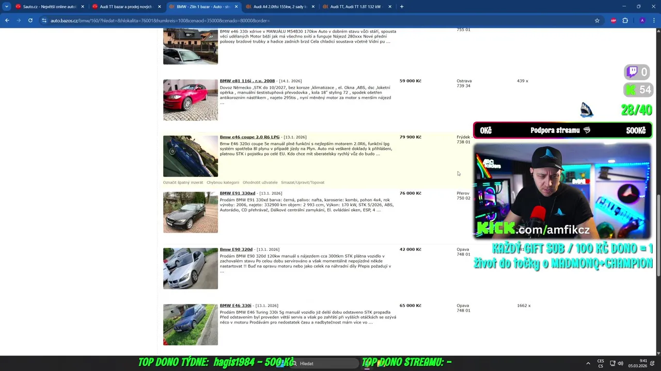
Task: Click price 42 000 Kč
Action: [410, 249]
